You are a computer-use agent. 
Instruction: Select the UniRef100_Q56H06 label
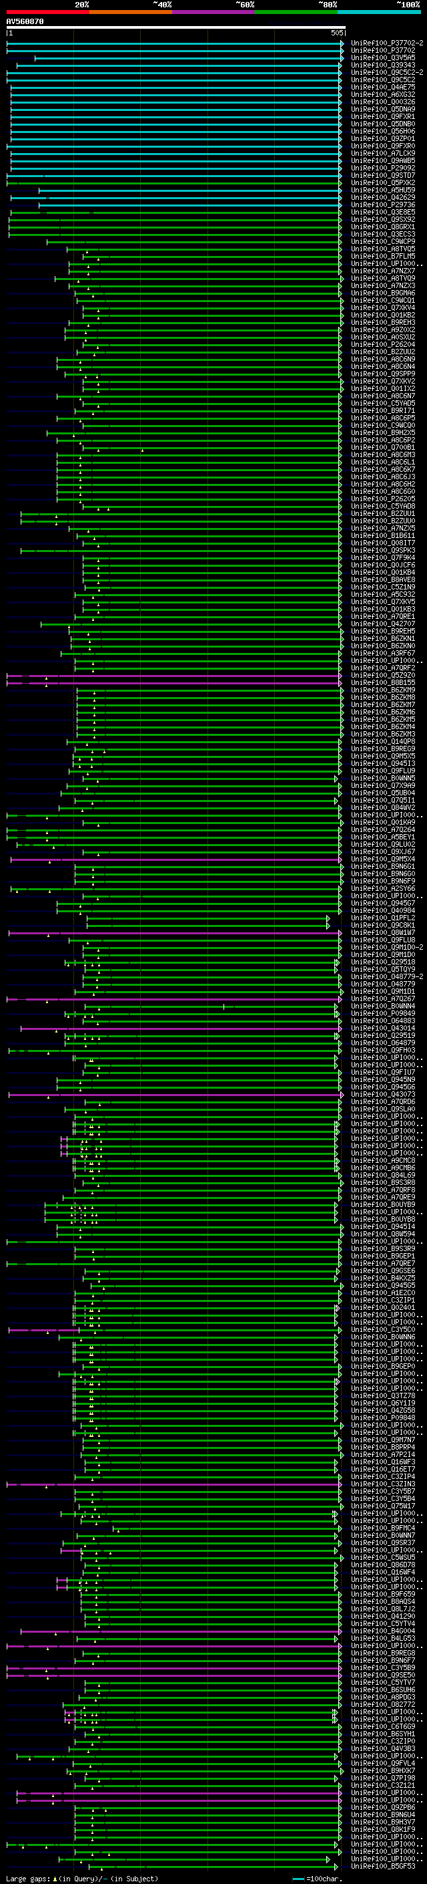(383, 131)
